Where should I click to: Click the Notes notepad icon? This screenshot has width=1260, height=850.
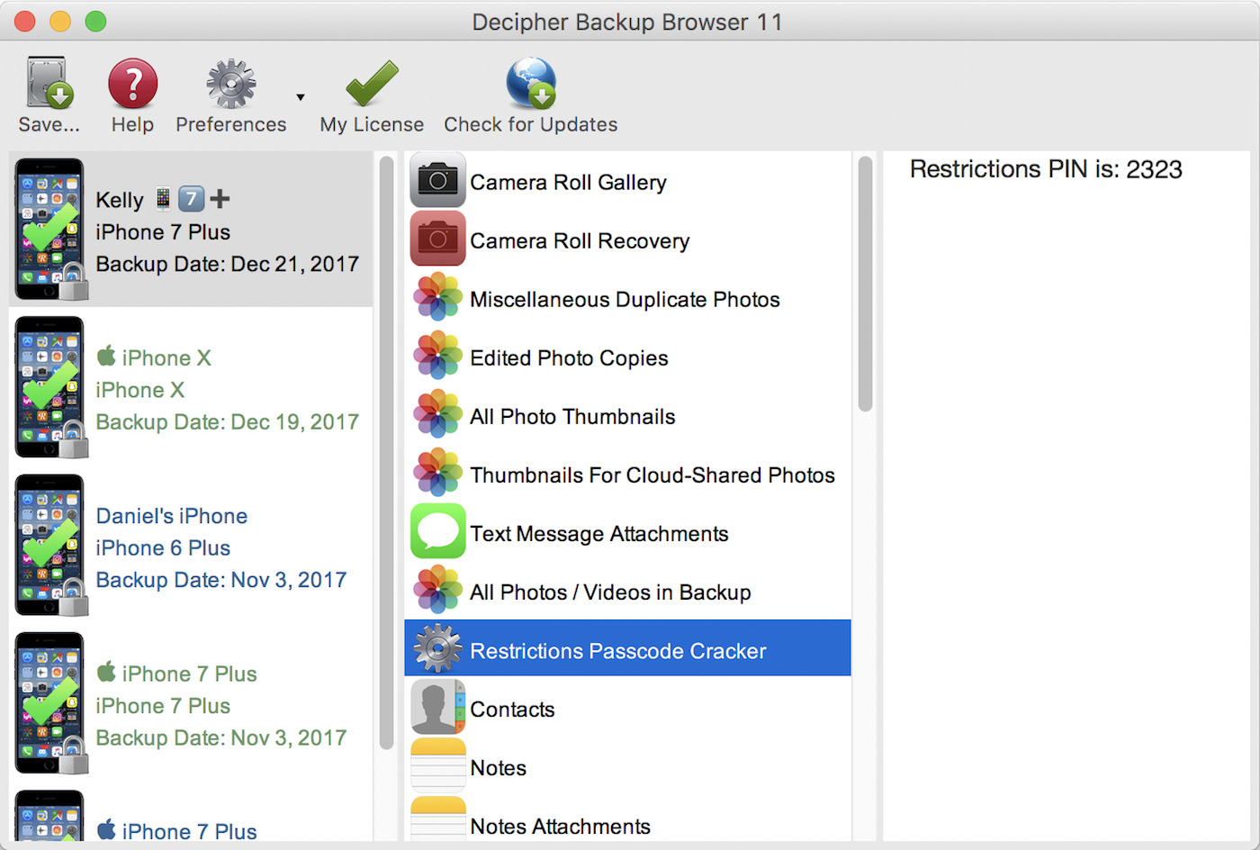[438, 766]
